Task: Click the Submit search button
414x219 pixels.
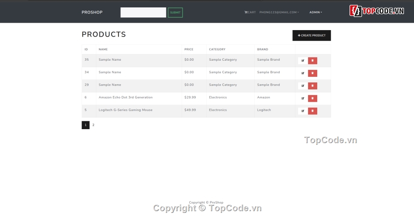Action: (x=175, y=13)
